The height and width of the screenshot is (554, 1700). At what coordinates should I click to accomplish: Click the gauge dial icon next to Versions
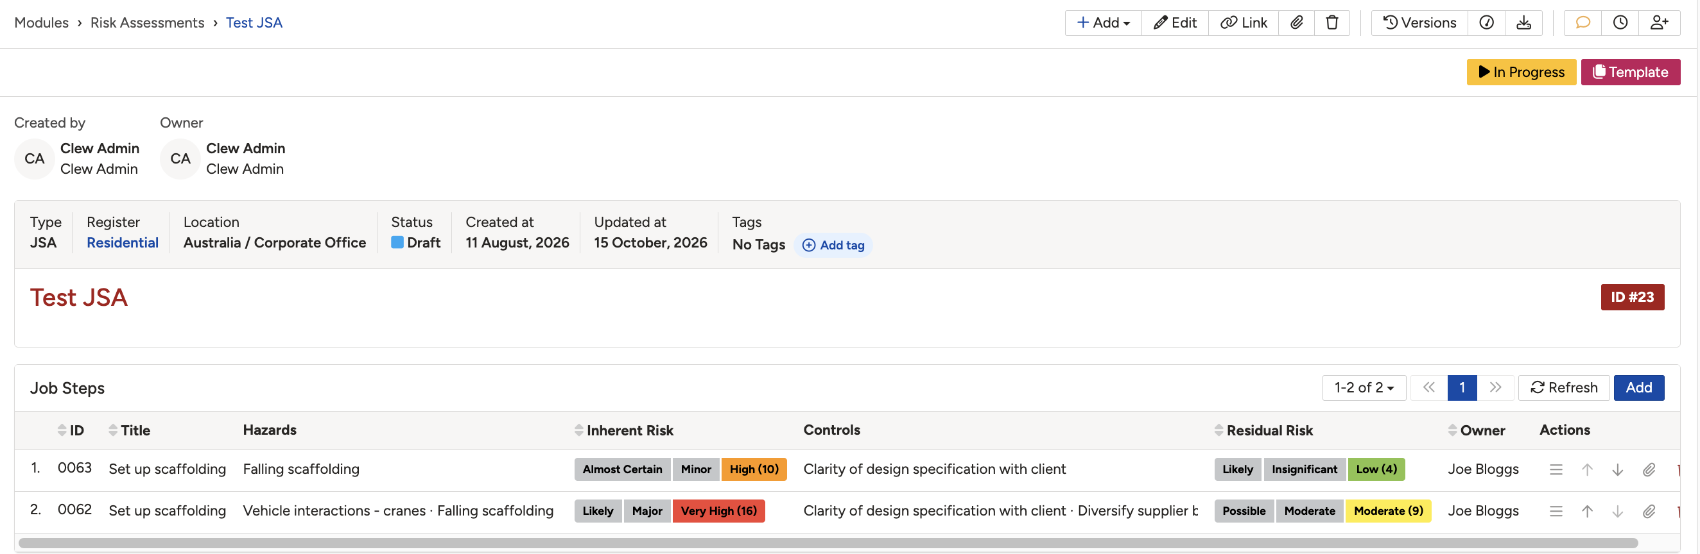[x=1486, y=23]
